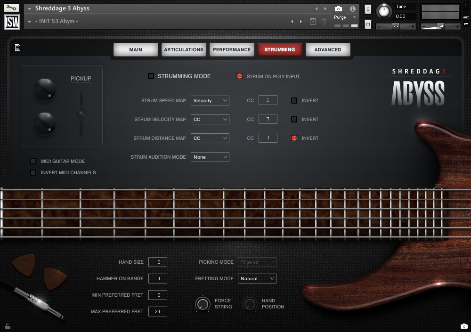Screen dimensions: 471x332
Task: Delete snapshot using the trash icon
Action: point(323,21)
